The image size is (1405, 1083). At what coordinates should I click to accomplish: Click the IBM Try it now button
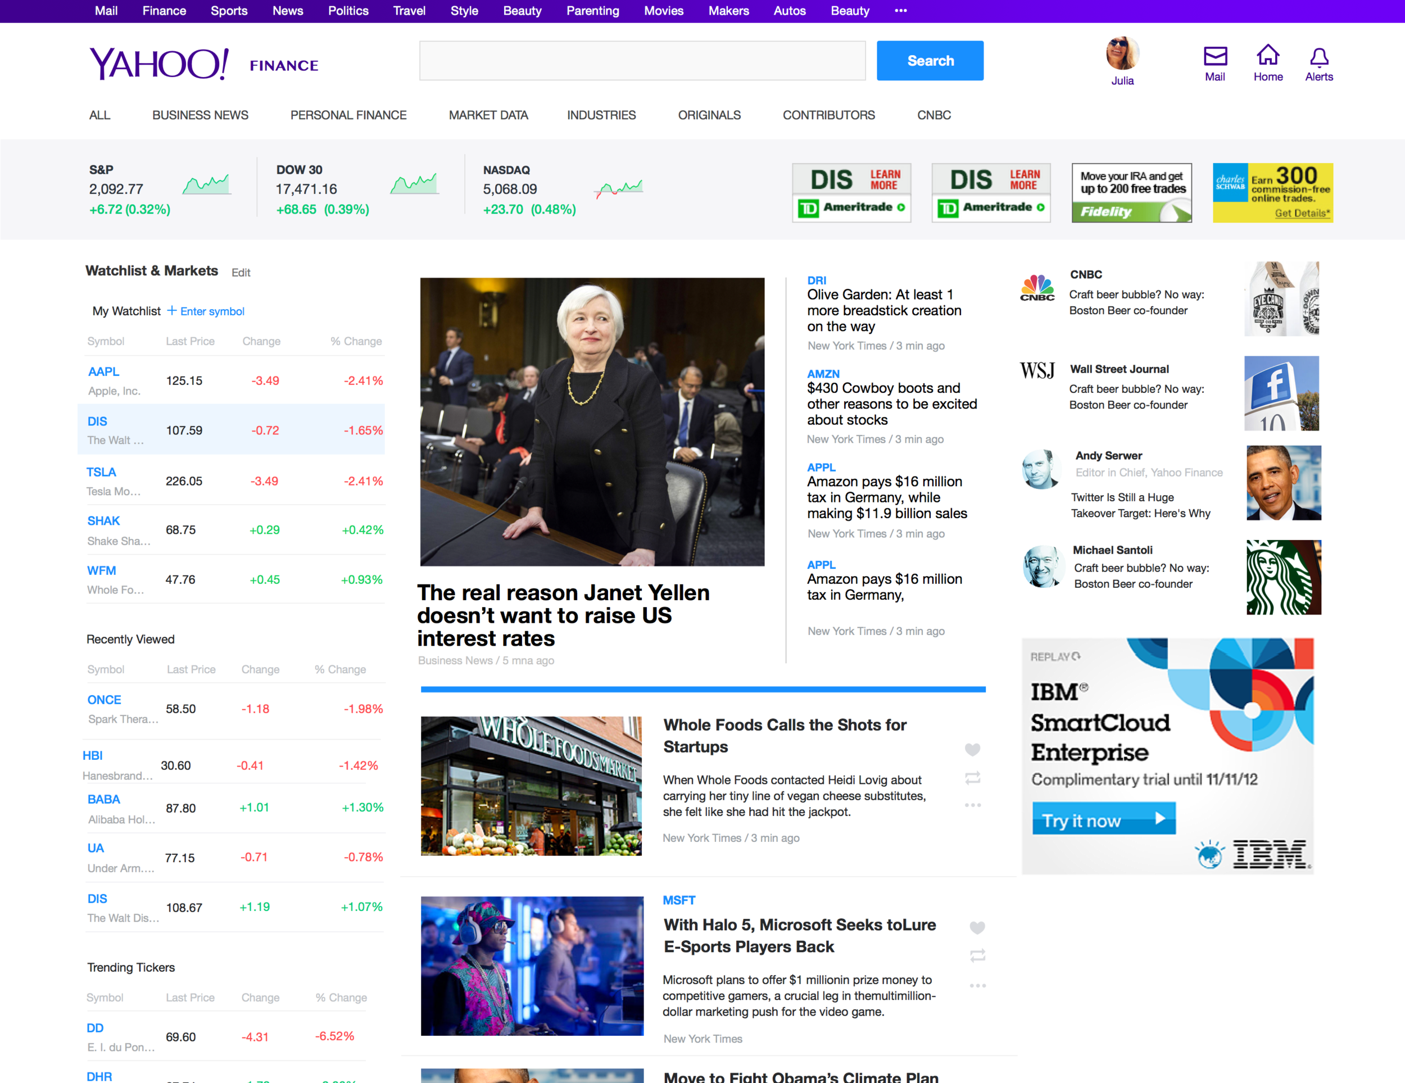[1103, 819]
